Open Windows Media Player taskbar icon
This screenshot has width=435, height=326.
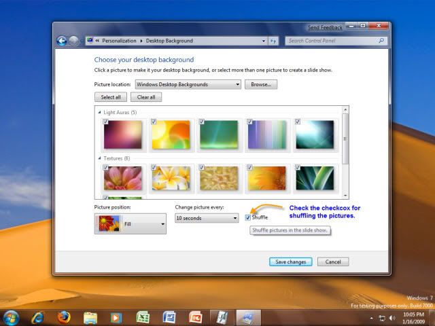tap(116, 317)
